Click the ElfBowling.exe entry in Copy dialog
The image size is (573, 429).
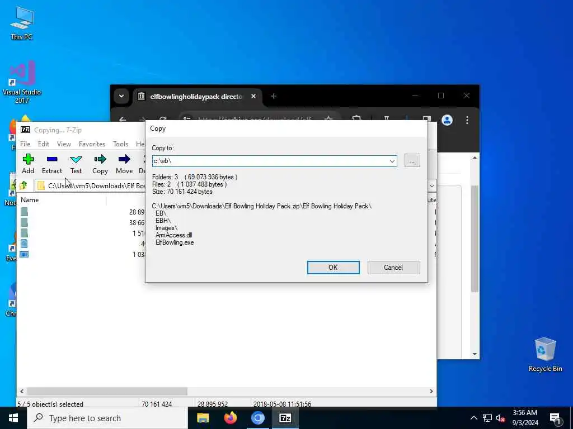coord(175,242)
